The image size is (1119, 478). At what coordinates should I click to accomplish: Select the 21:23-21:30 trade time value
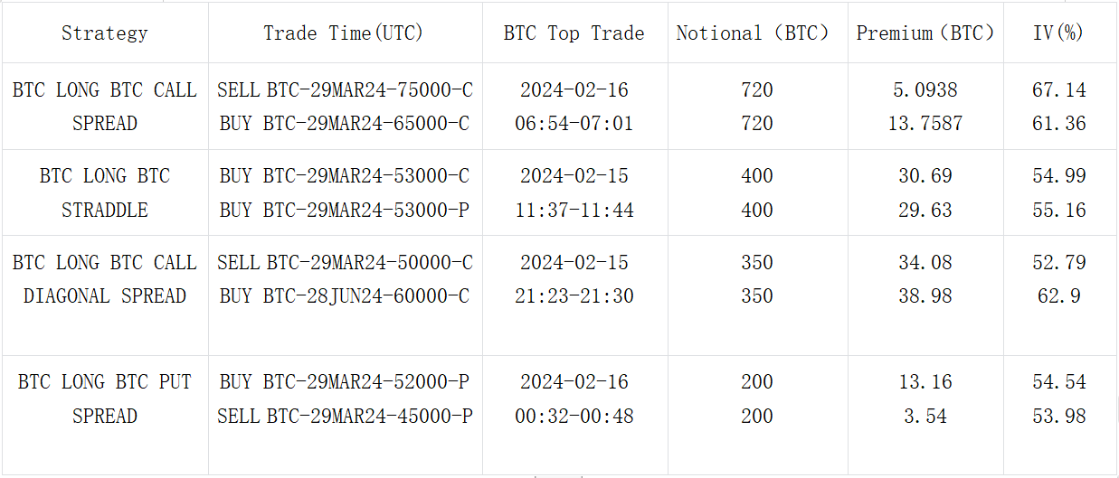(x=574, y=296)
